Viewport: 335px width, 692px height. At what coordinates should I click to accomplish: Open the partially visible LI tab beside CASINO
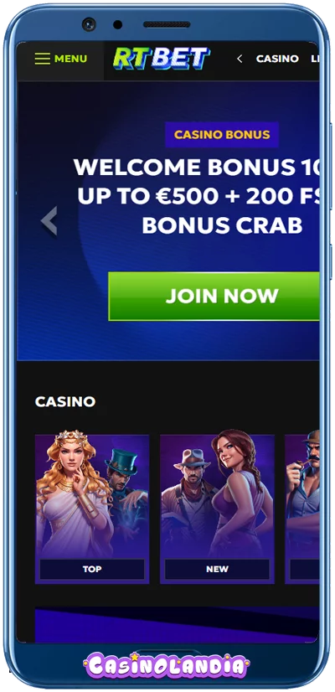[315, 59]
